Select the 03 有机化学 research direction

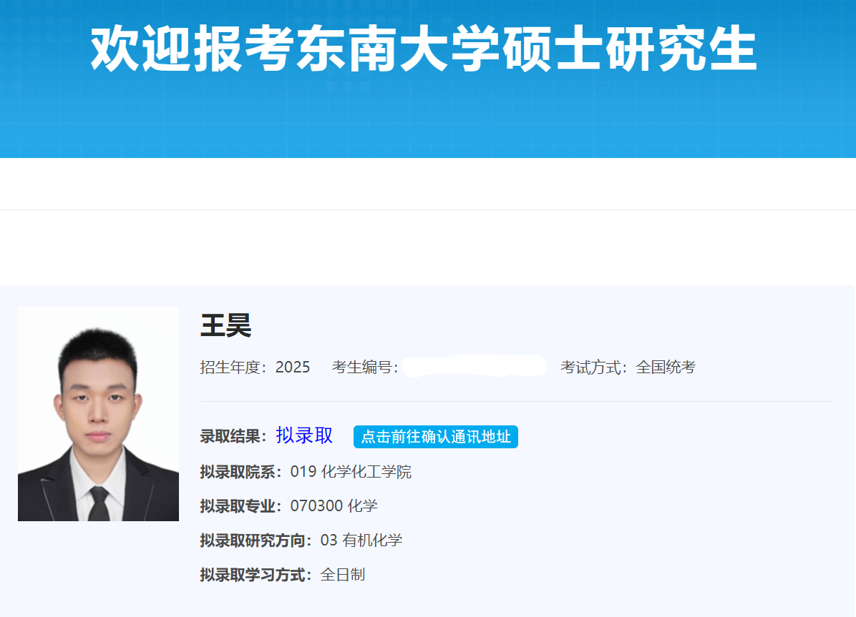click(361, 541)
